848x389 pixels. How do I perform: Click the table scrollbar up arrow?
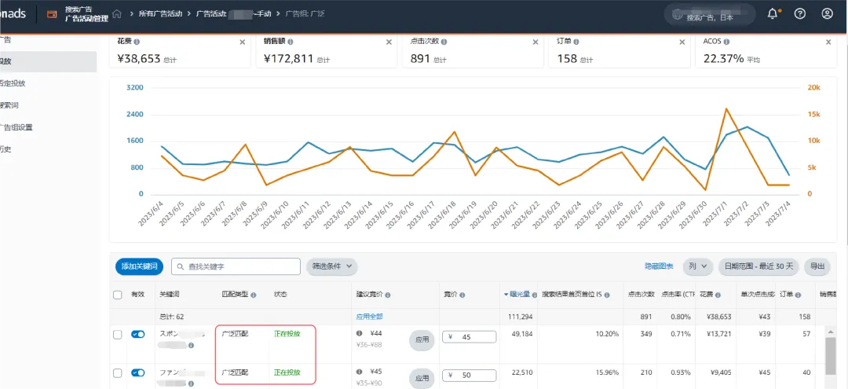[830, 330]
